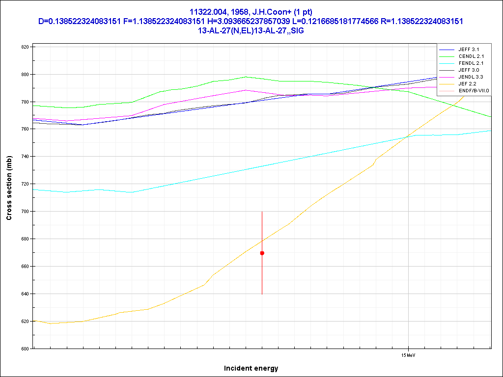Click the cyan FENDL 2.1 legend line swatch
Screen dimensions: 503x377
pyautogui.click(x=446, y=63)
